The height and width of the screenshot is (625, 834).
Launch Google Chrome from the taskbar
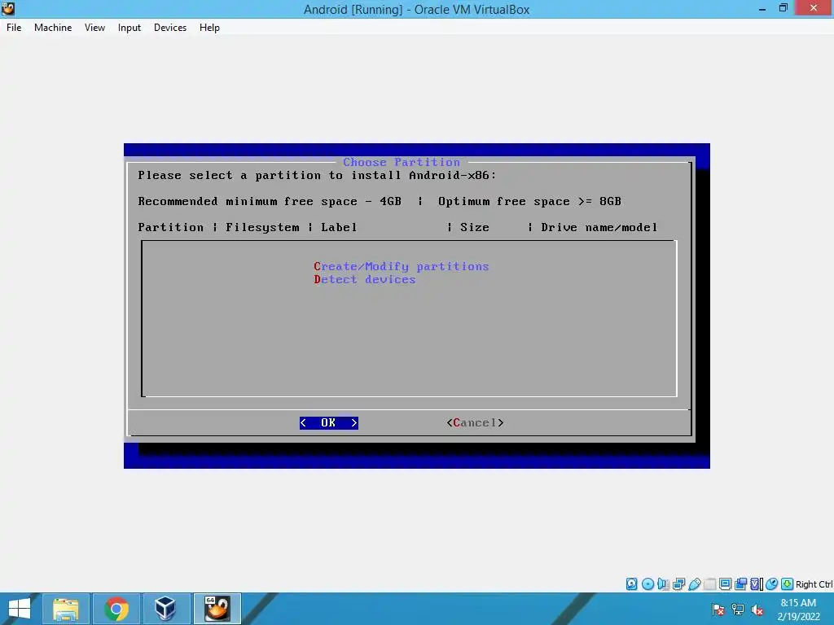click(x=116, y=609)
